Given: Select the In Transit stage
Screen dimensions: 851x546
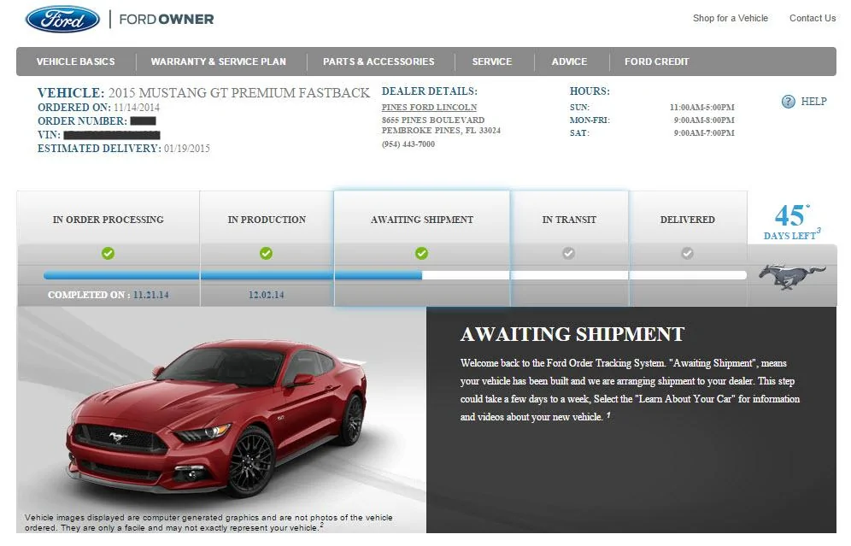Looking at the screenshot, I should [569, 220].
